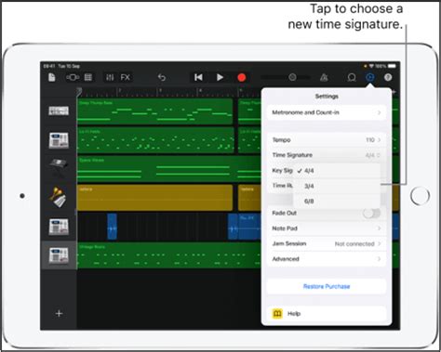Open Metronome and Count-in settings
441x352 pixels.
click(x=327, y=112)
